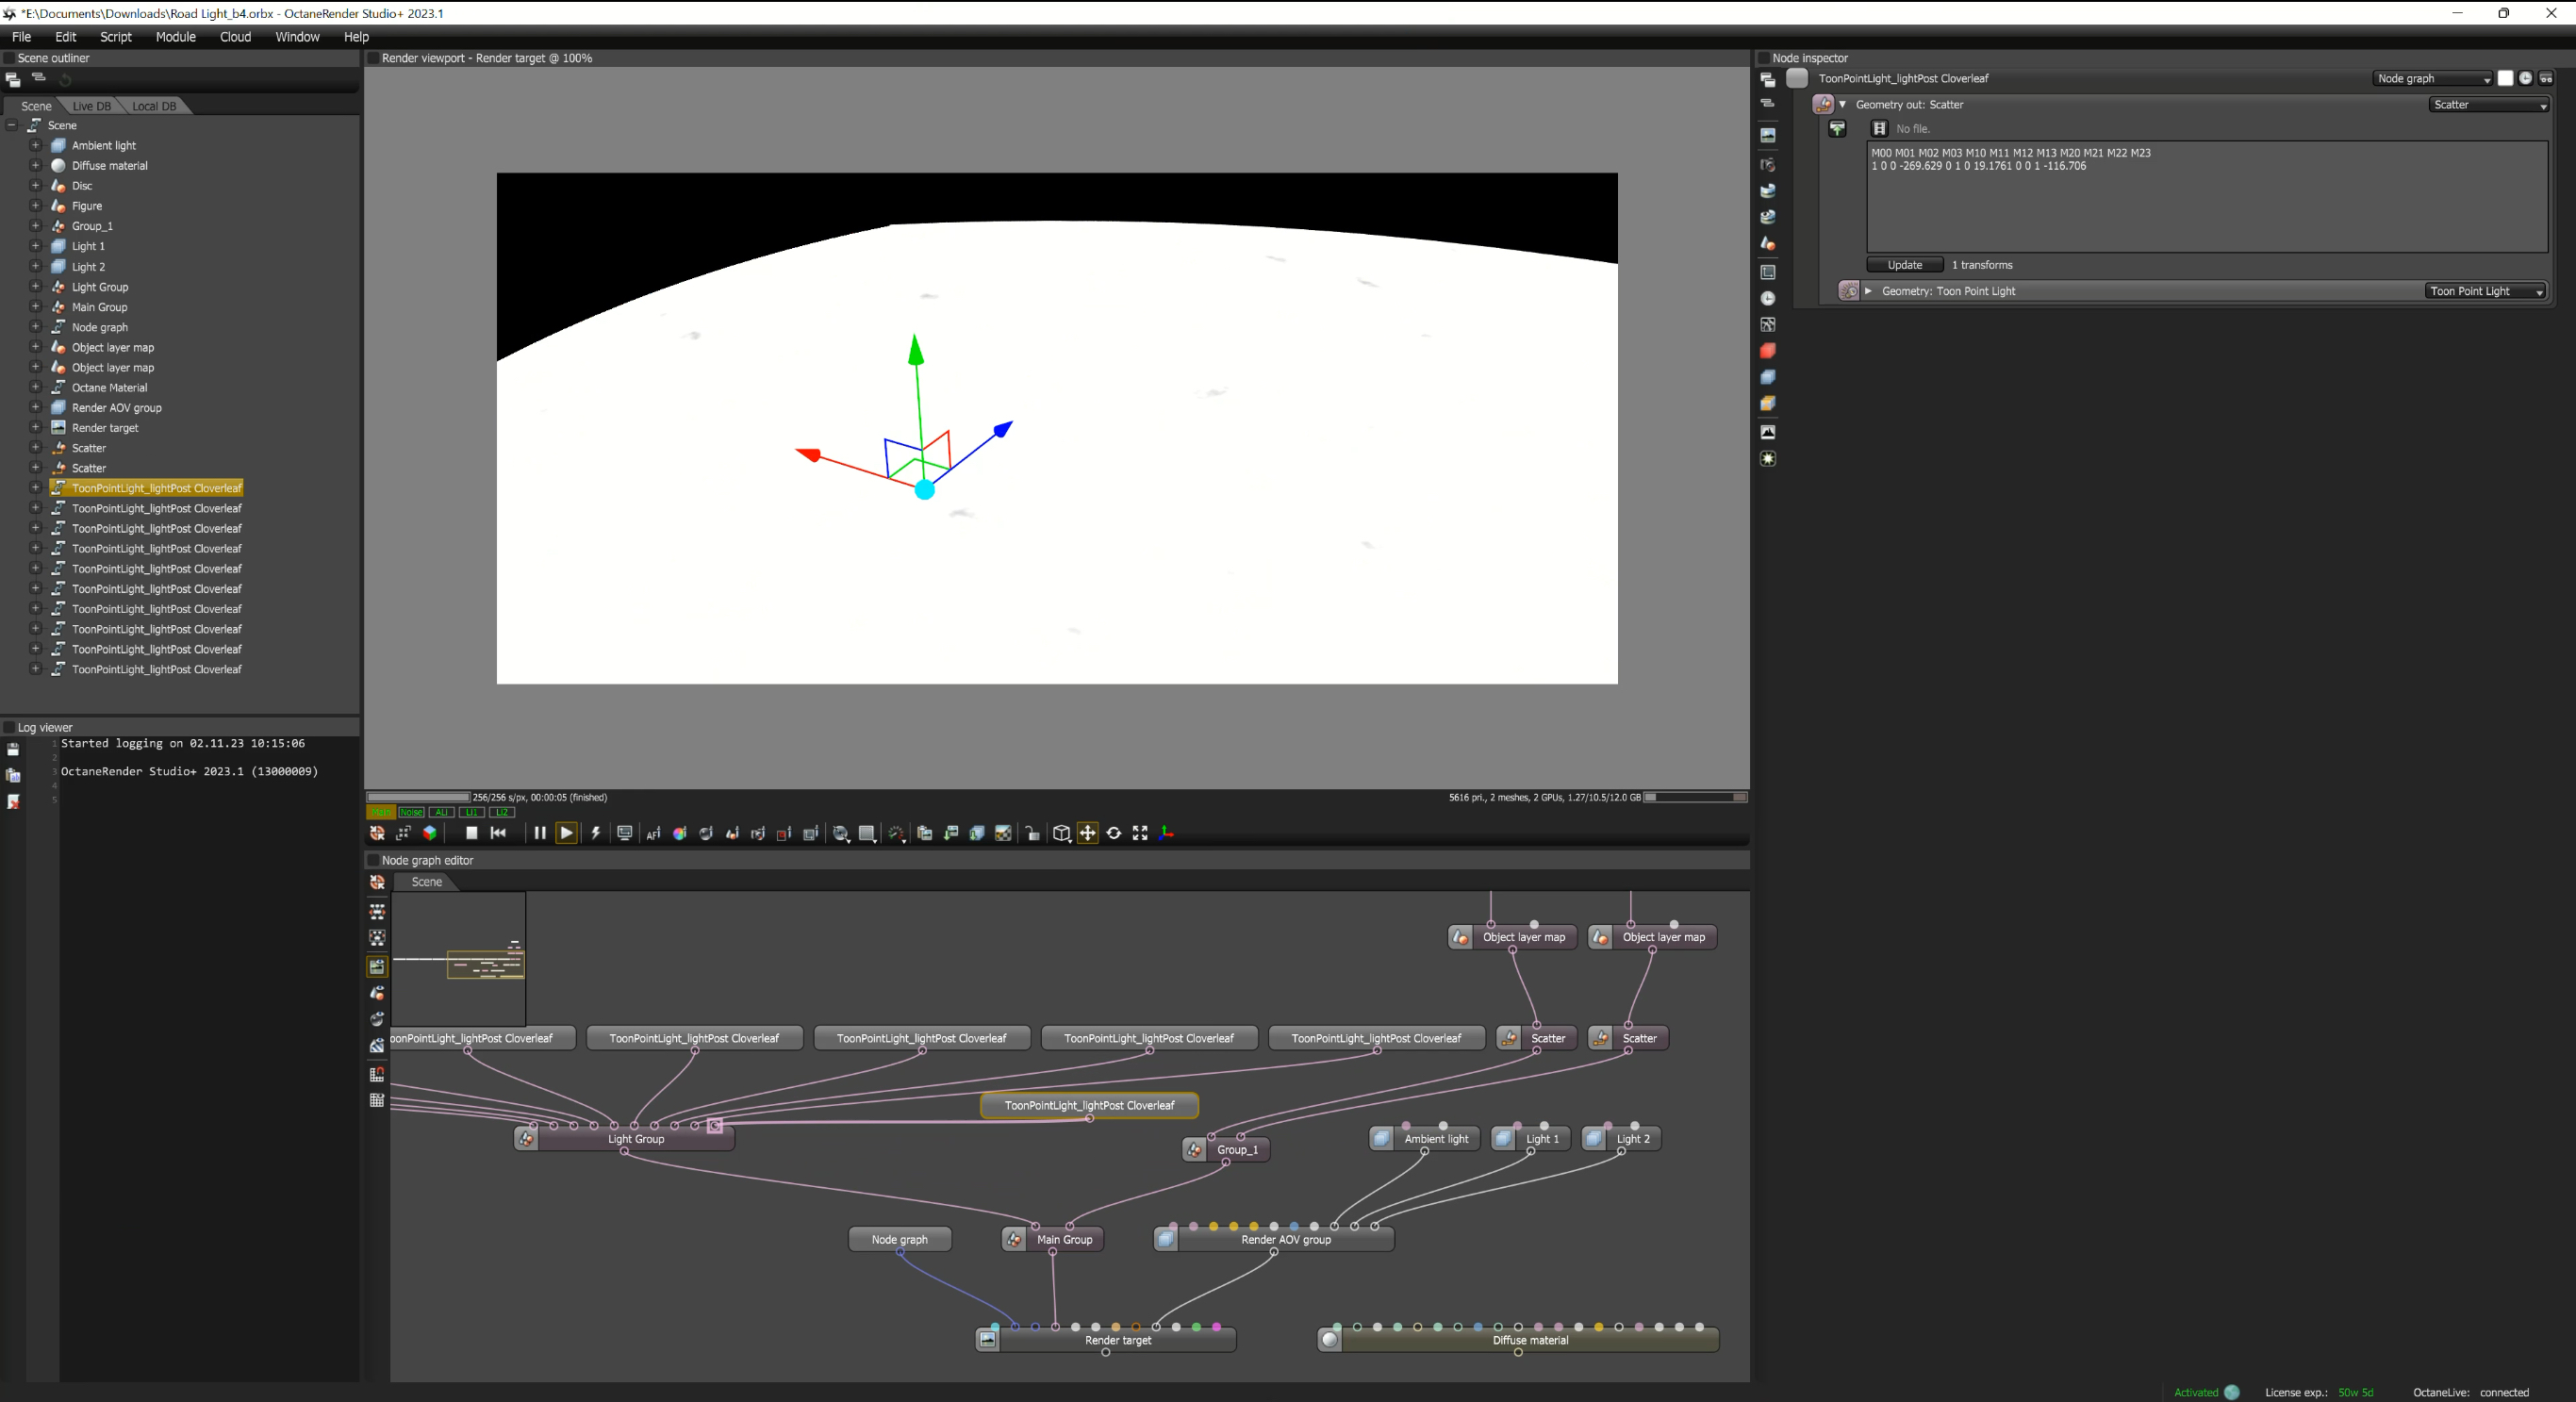
Task: Activate the auto-focus picker tool
Action: 653,834
